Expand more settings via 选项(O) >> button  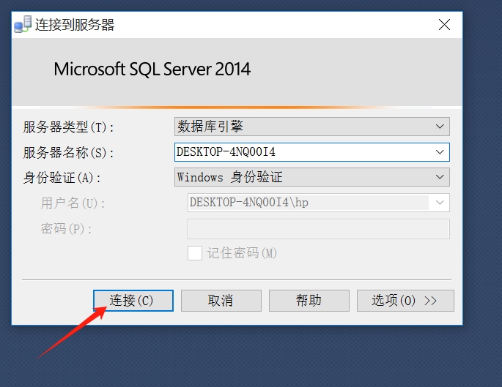point(405,301)
